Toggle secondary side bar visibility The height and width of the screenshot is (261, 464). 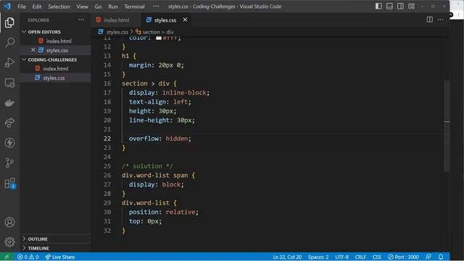coord(400,7)
